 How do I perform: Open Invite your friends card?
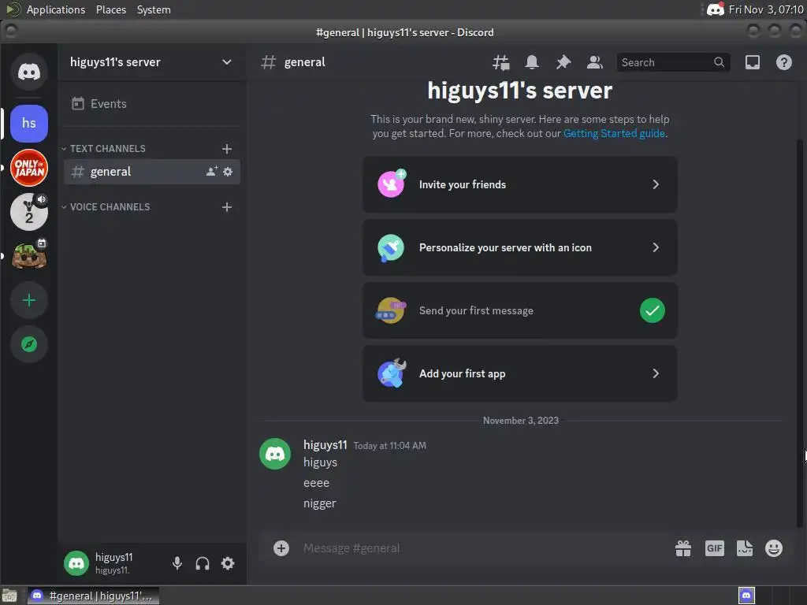(x=520, y=184)
